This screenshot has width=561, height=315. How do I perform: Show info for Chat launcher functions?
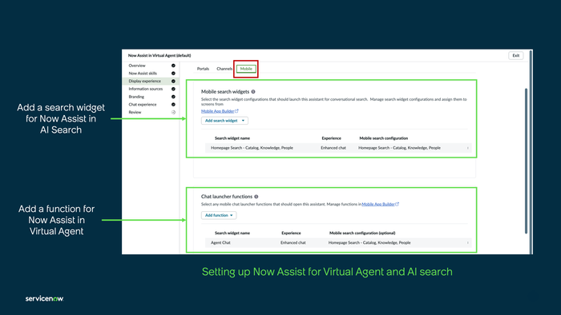[x=256, y=197]
